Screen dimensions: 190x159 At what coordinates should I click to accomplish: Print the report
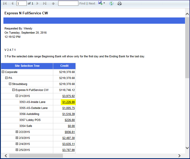[x=120, y=3]
